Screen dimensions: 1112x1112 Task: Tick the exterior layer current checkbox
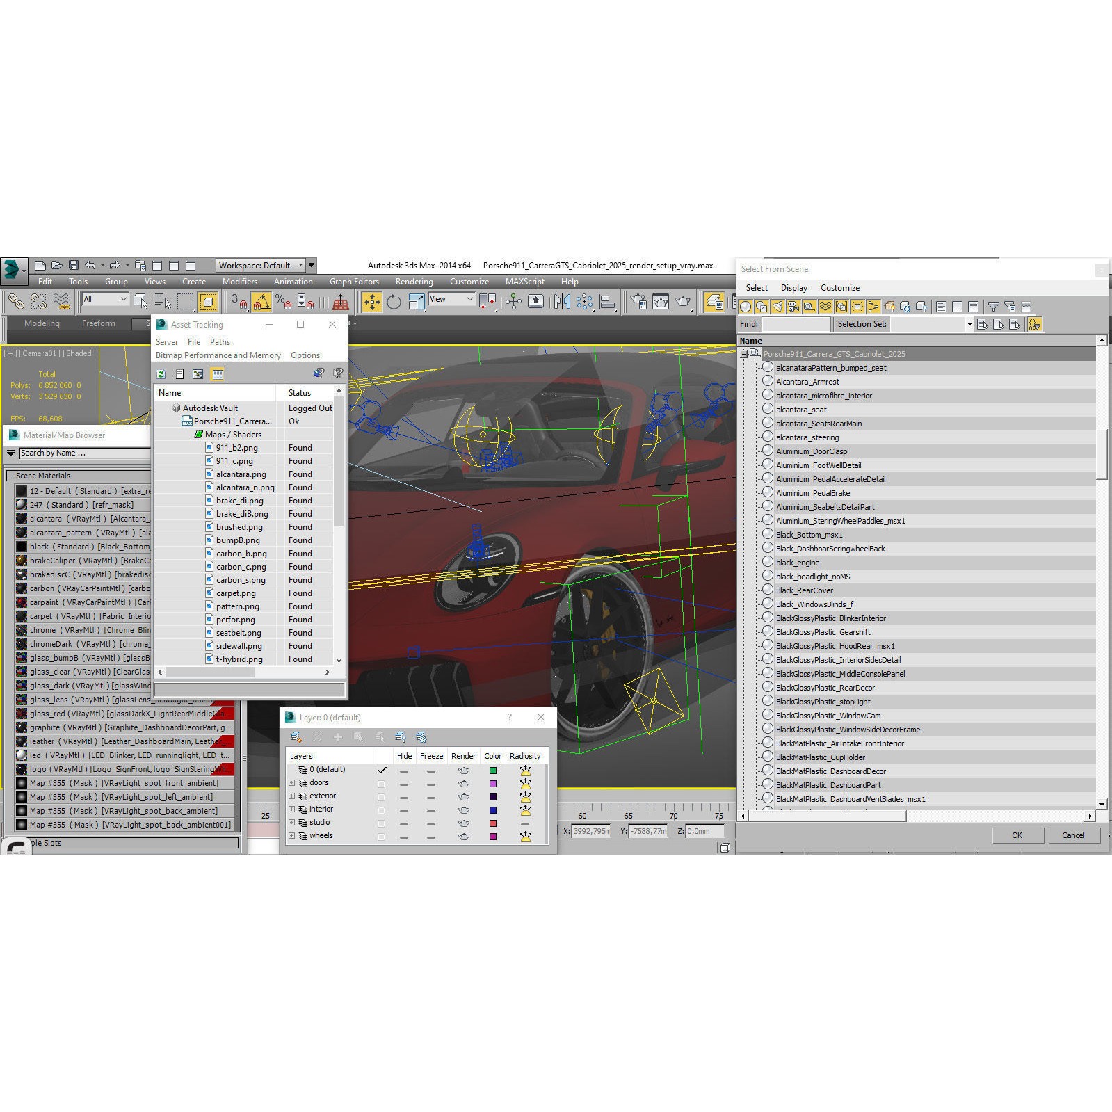tap(381, 797)
